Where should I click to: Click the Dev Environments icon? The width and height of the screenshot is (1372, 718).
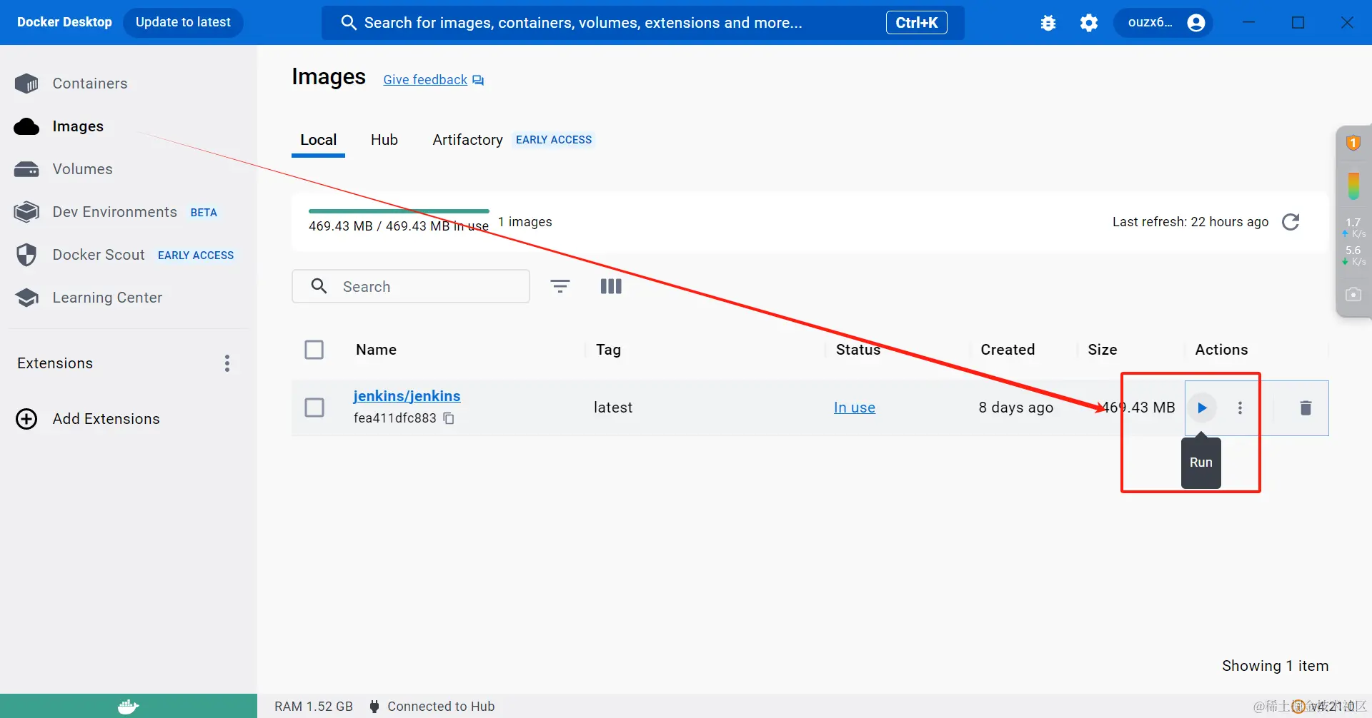(x=26, y=212)
